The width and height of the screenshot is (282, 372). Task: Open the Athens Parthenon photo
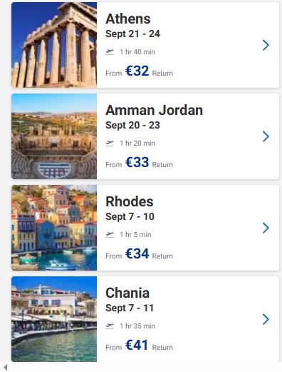(54, 45)
